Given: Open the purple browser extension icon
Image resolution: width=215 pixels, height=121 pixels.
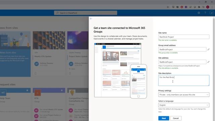Looking at the screenshot, I should point(186,7).
